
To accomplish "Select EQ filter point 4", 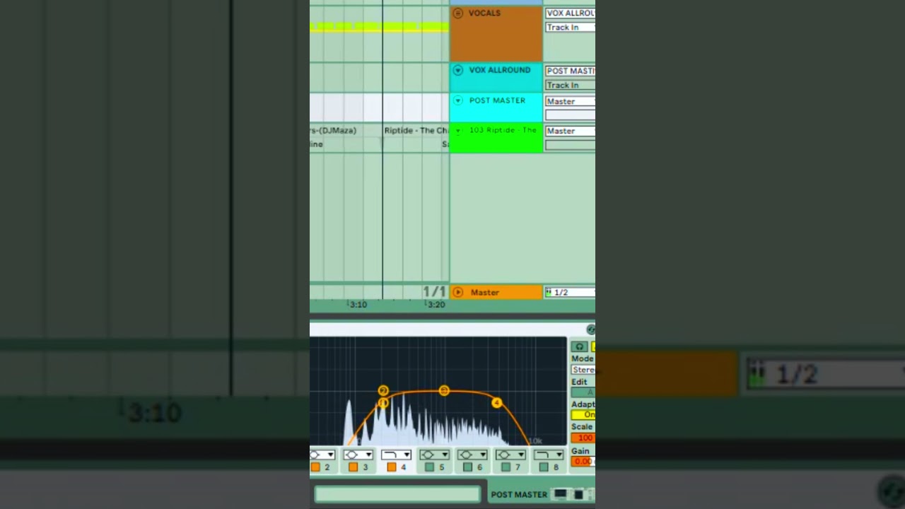I will [496, 403].
